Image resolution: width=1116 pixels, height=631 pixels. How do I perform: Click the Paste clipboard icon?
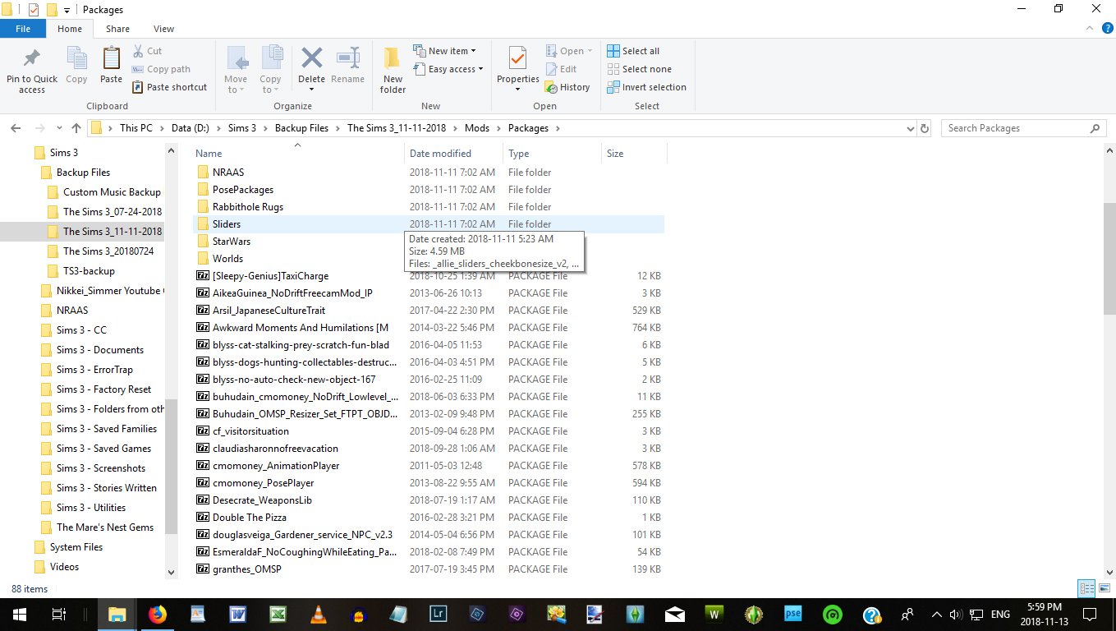111,58
